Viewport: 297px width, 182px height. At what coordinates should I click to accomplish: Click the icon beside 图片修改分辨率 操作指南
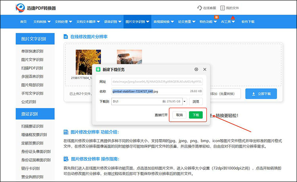[x=66, y=159]
